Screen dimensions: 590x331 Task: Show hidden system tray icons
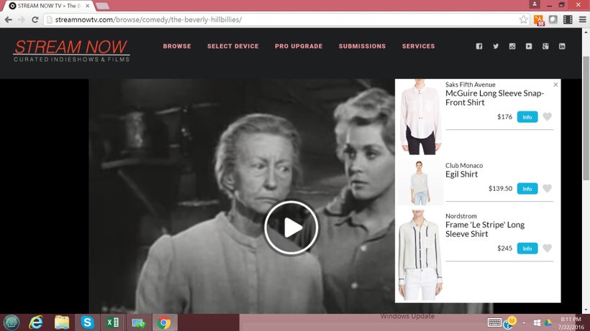524,323
